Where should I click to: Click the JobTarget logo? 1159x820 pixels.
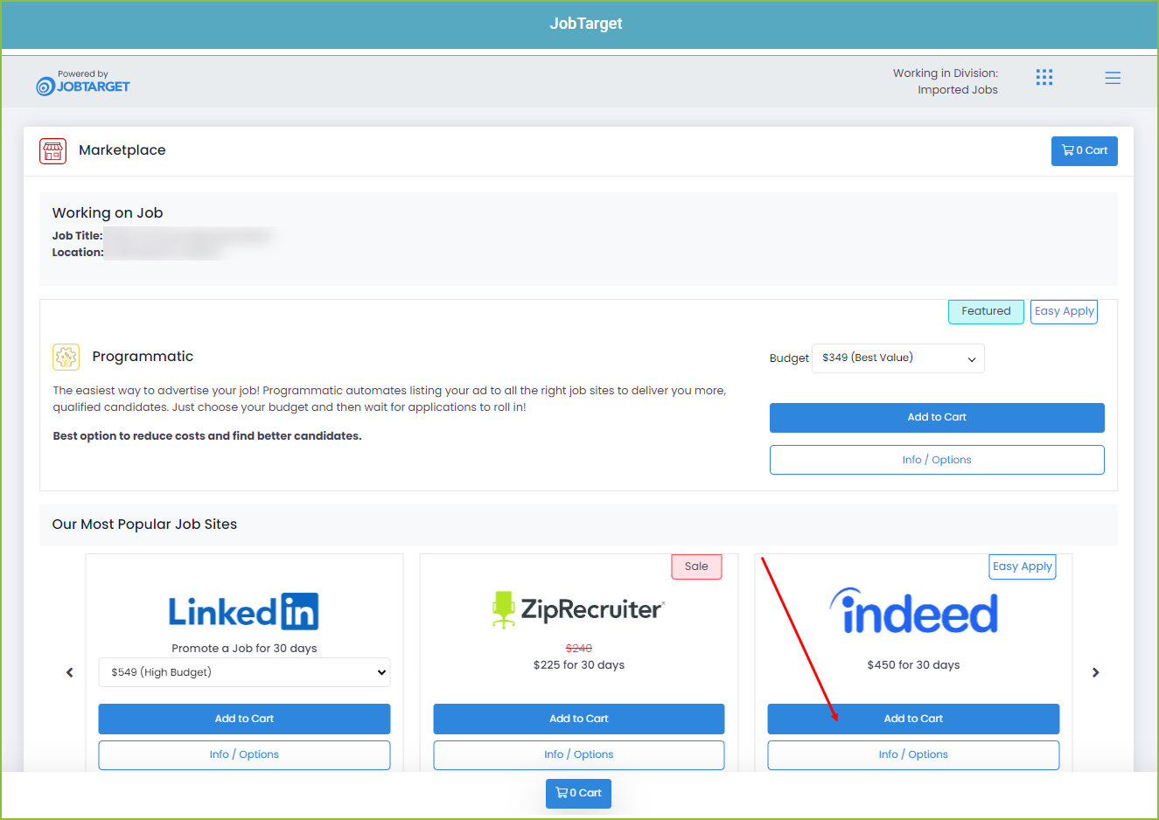point(82,82)
